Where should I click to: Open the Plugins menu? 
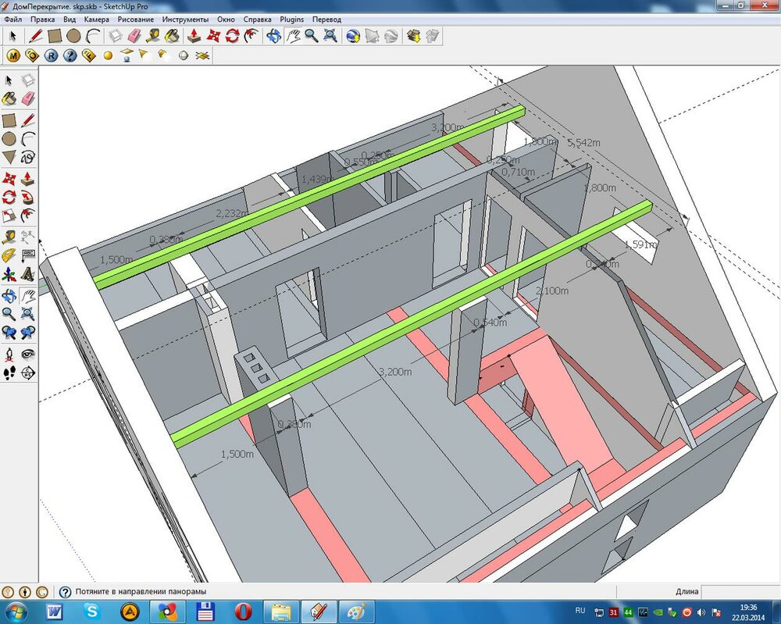[292, 18]
